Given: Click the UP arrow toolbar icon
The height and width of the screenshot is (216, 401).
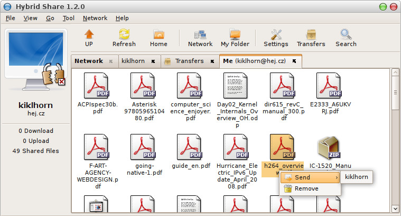Looking at the screenshot, I should click(89, 34).
